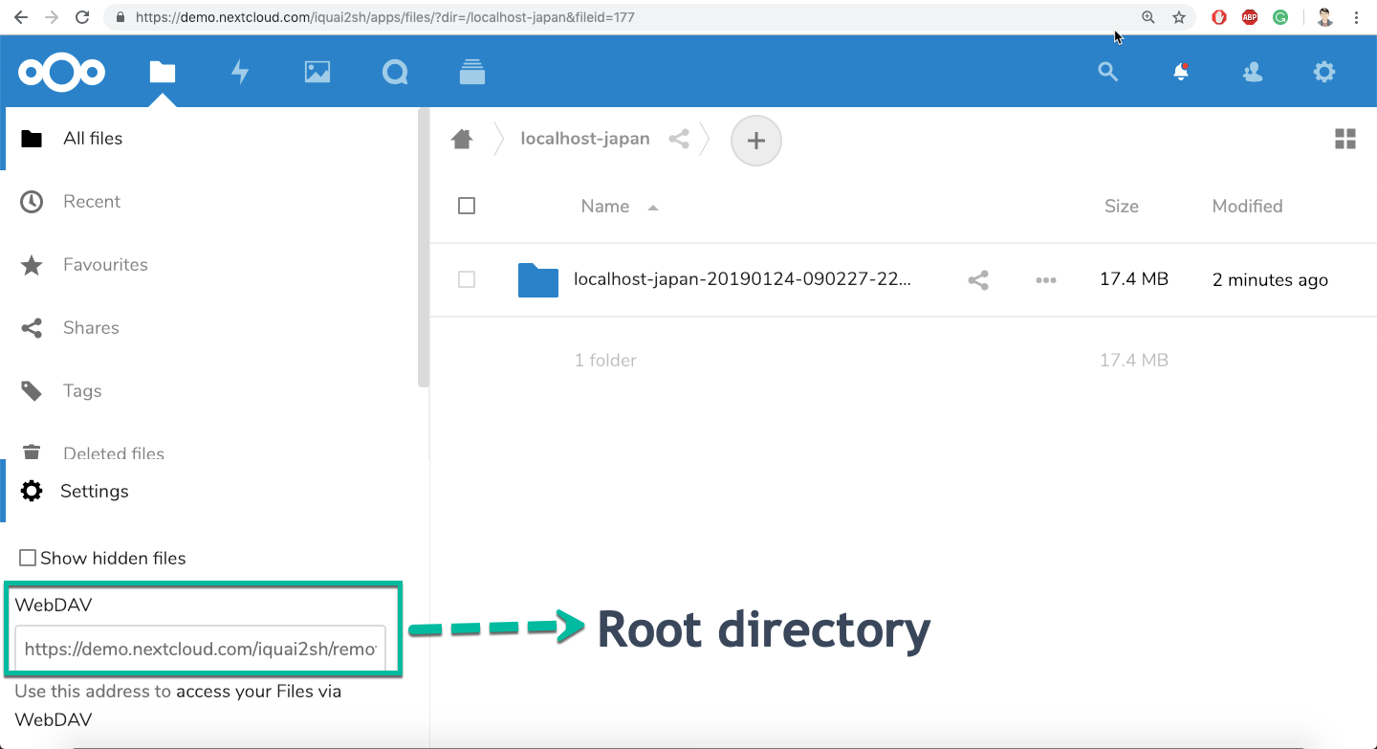This screenshot has height=749, width=1377.
Task: Switch to grid view using grid icon
Action: click(x=1344, y=140)
